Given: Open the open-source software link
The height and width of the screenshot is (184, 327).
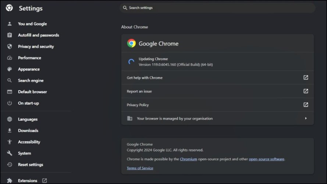Looking at the screenshot, I should (266, 159).
